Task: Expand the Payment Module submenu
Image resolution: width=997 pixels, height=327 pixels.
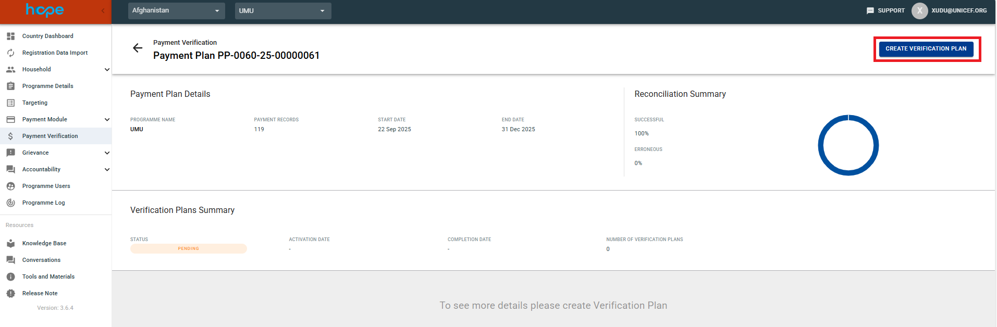Action: (x=107, y=119)
